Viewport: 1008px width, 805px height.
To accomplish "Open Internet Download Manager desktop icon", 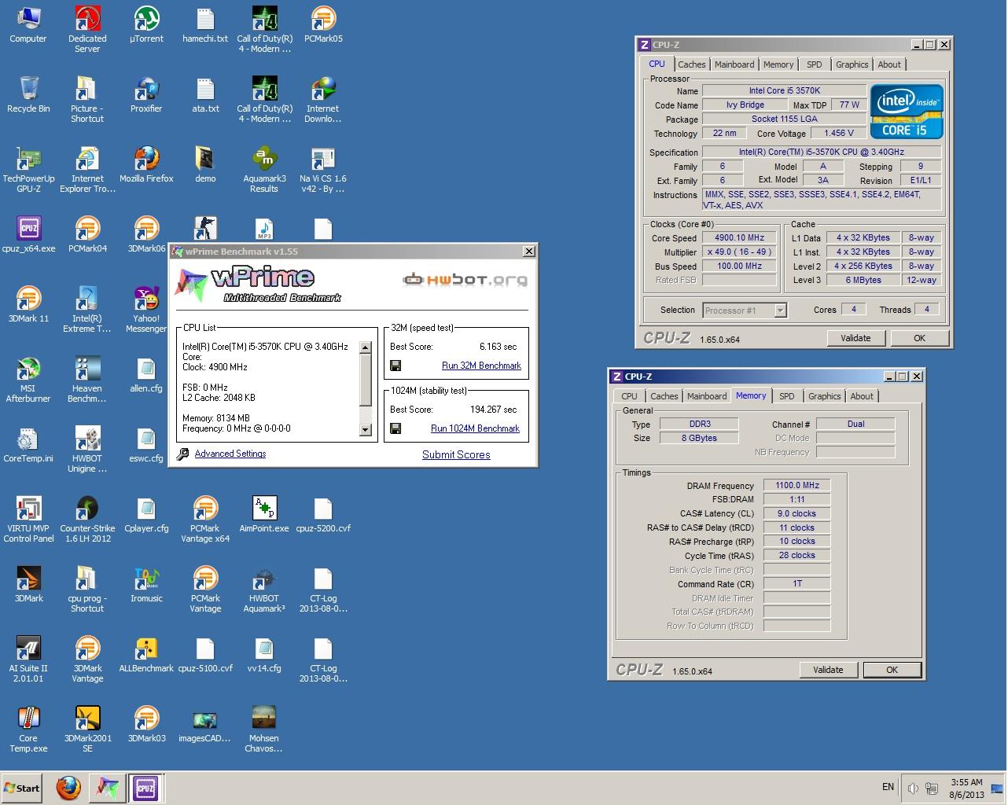I will point(323,99).
